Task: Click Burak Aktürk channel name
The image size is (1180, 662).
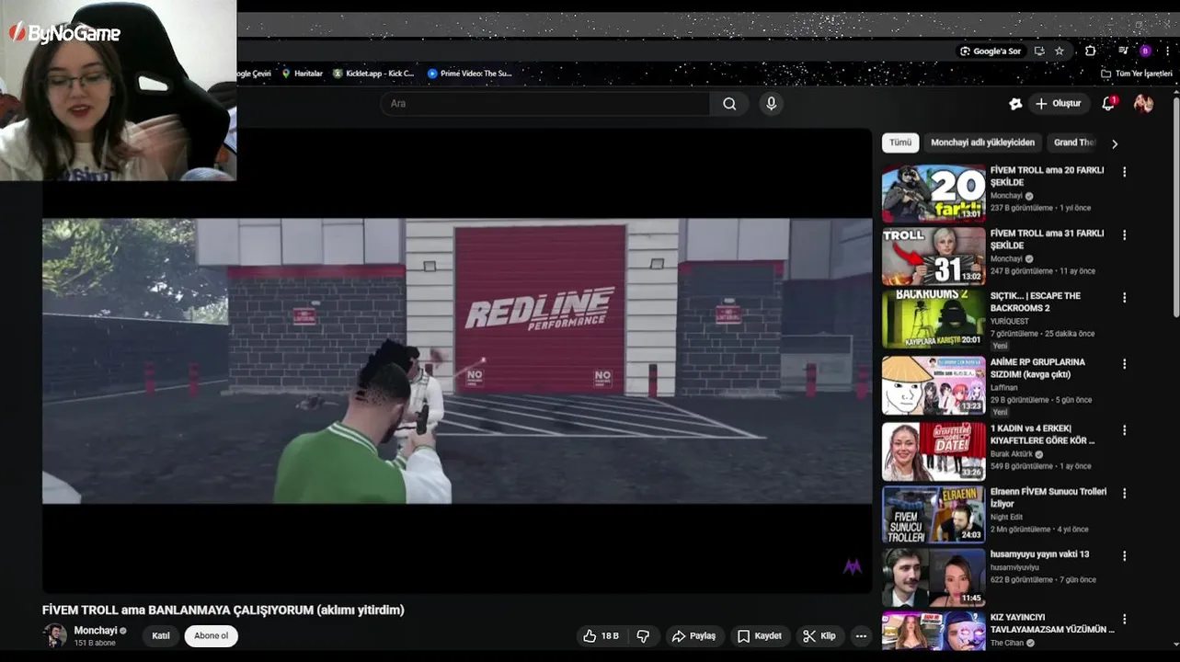Action: pyautogui.click(x=1013, y=454)
